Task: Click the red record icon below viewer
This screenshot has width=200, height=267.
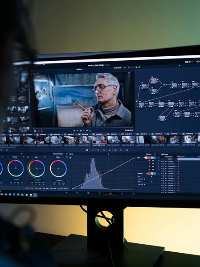Action: tap(42, 131)
